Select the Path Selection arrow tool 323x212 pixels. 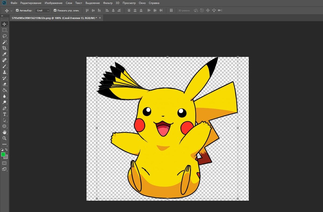pos(4,120)
